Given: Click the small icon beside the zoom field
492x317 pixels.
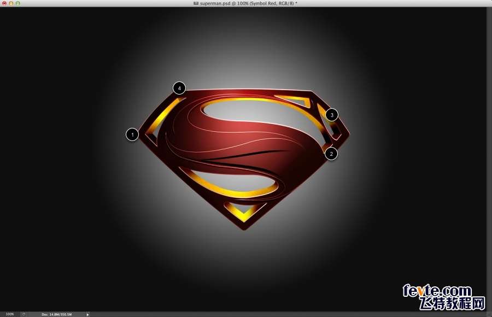Looking at the screenshot, I should (x=24, y=314).
